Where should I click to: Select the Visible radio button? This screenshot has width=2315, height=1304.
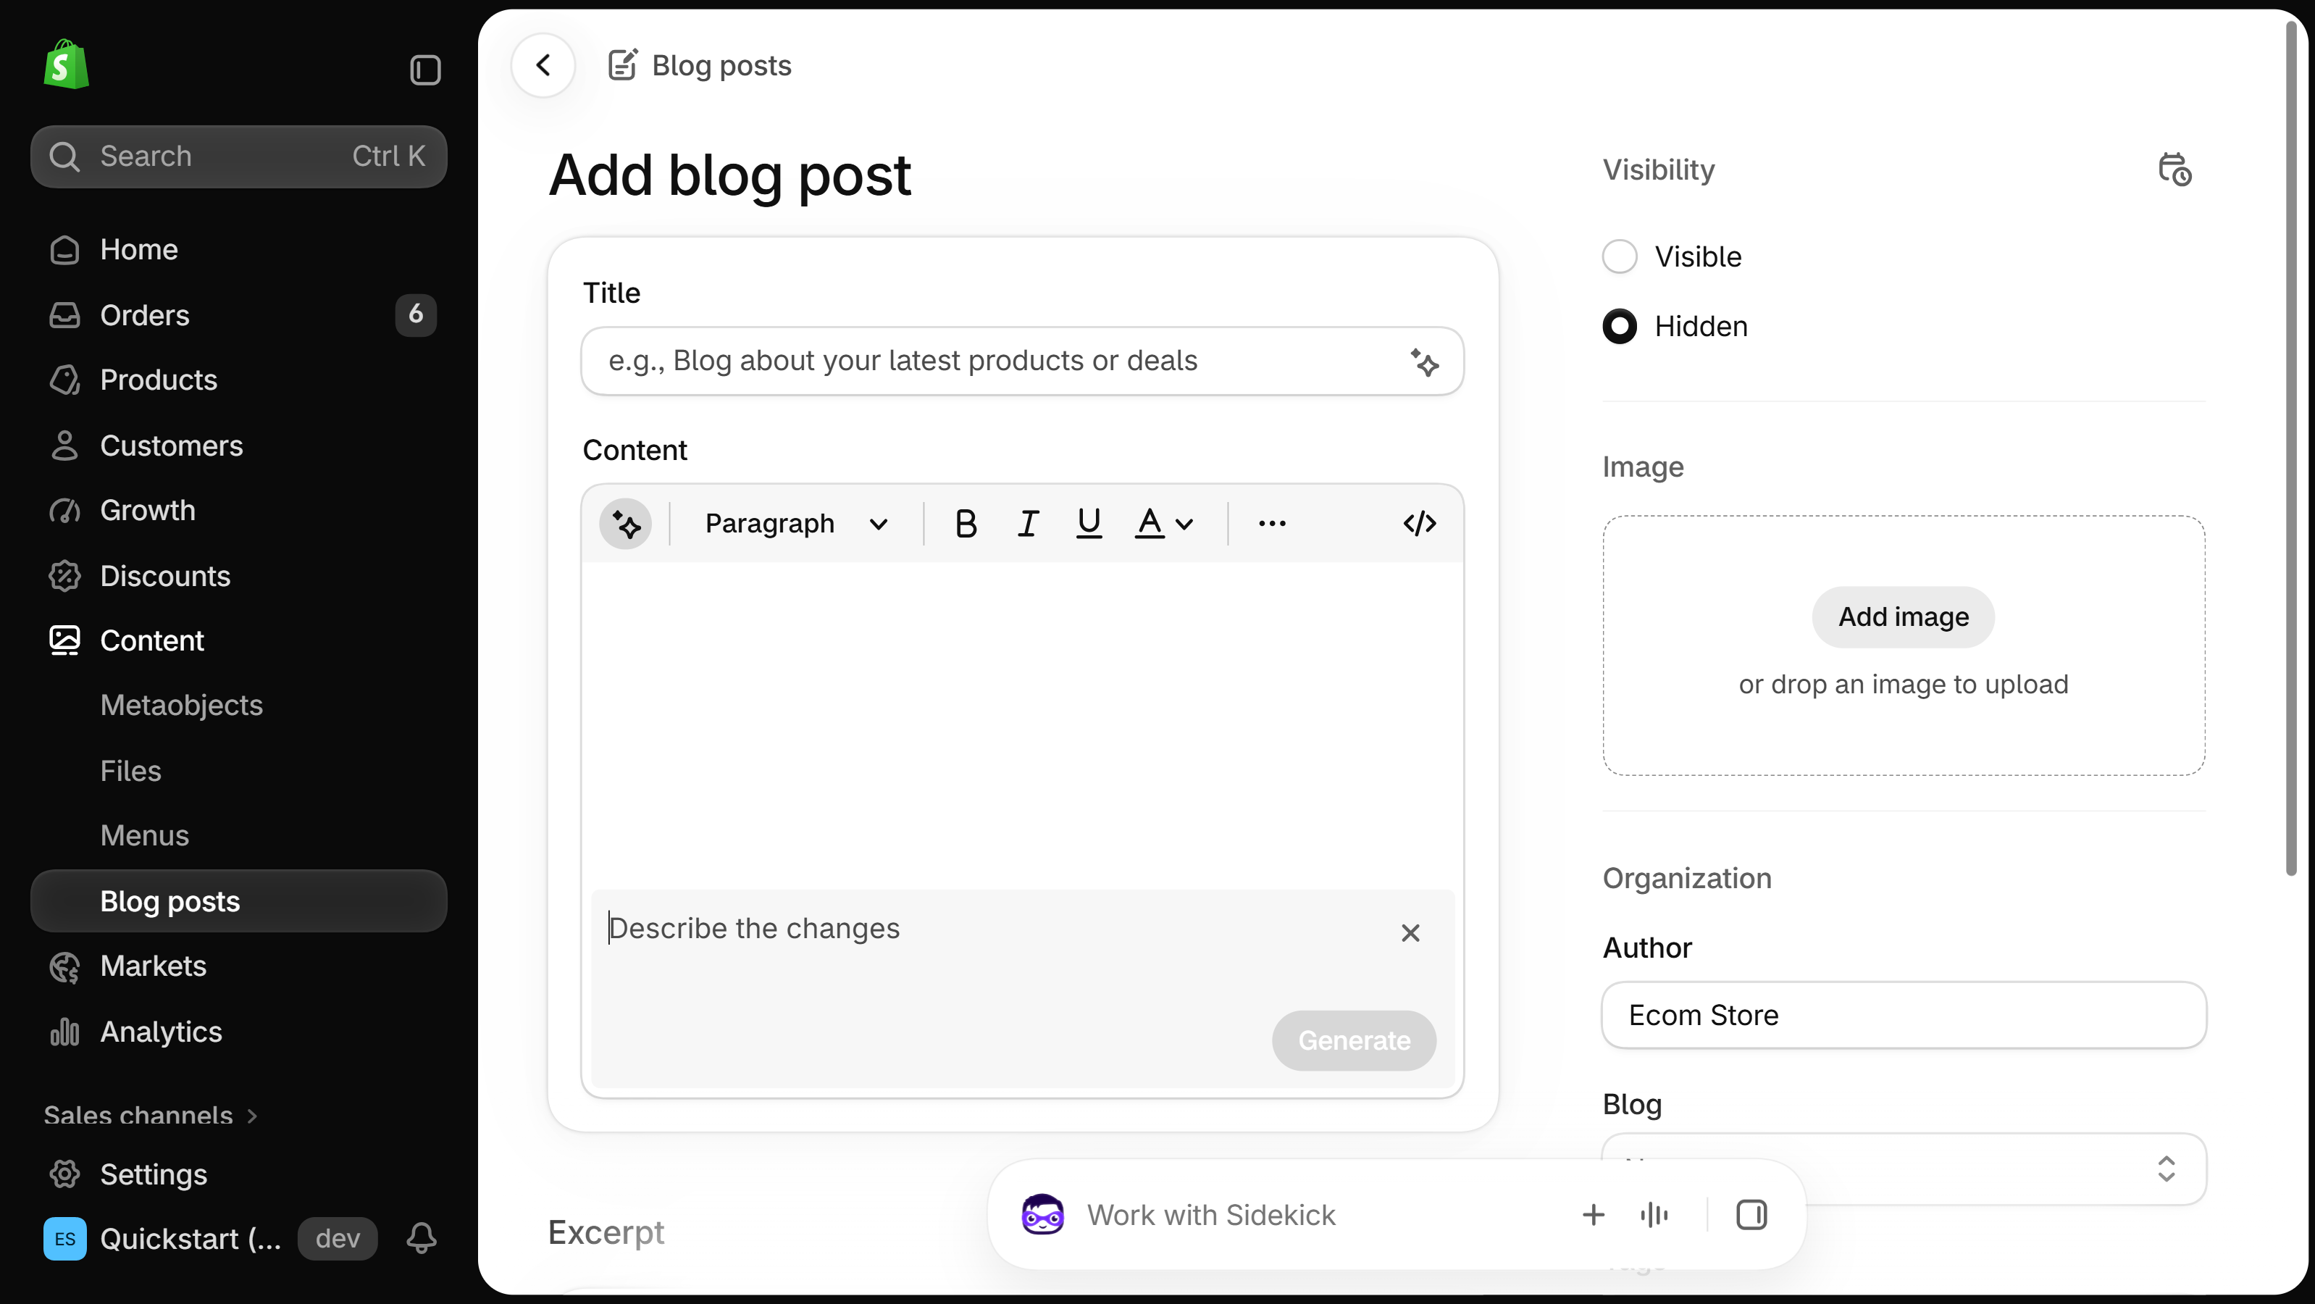point(1620,256)
